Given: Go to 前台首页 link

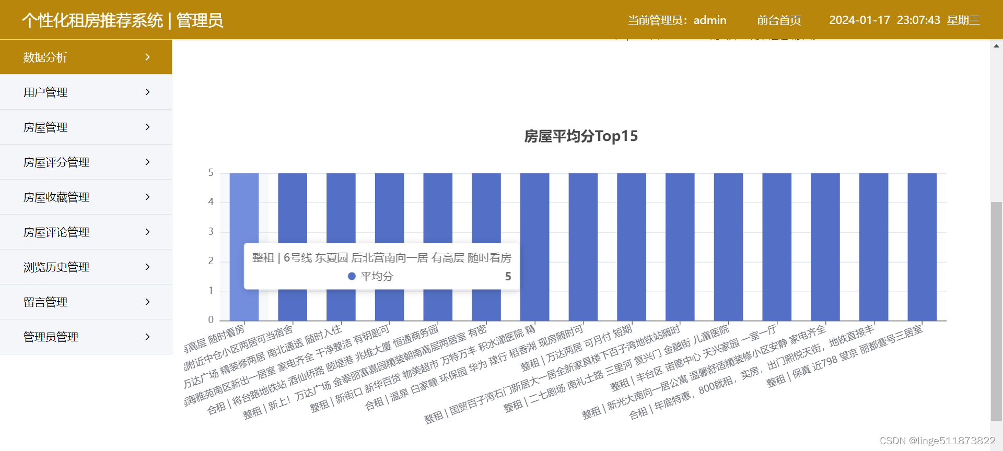Looking at the screenshot, I should tap(779, 20).
